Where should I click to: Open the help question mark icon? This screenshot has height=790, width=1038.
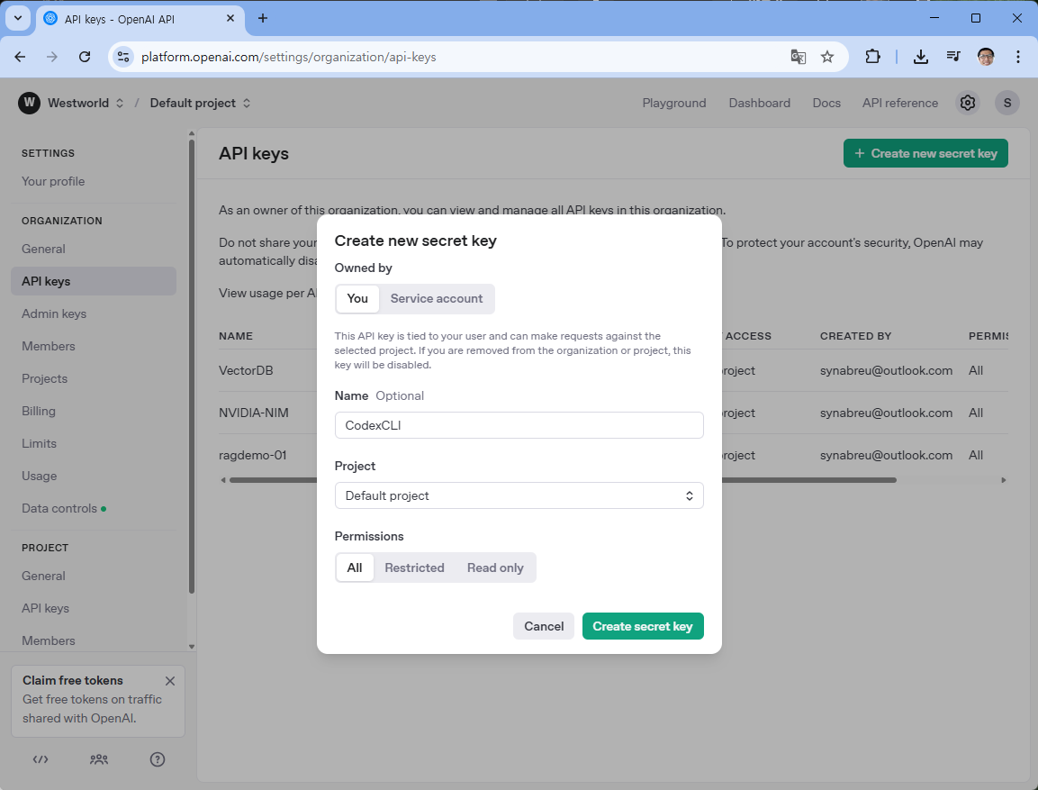pyautogui.click(x=157, y=759)
